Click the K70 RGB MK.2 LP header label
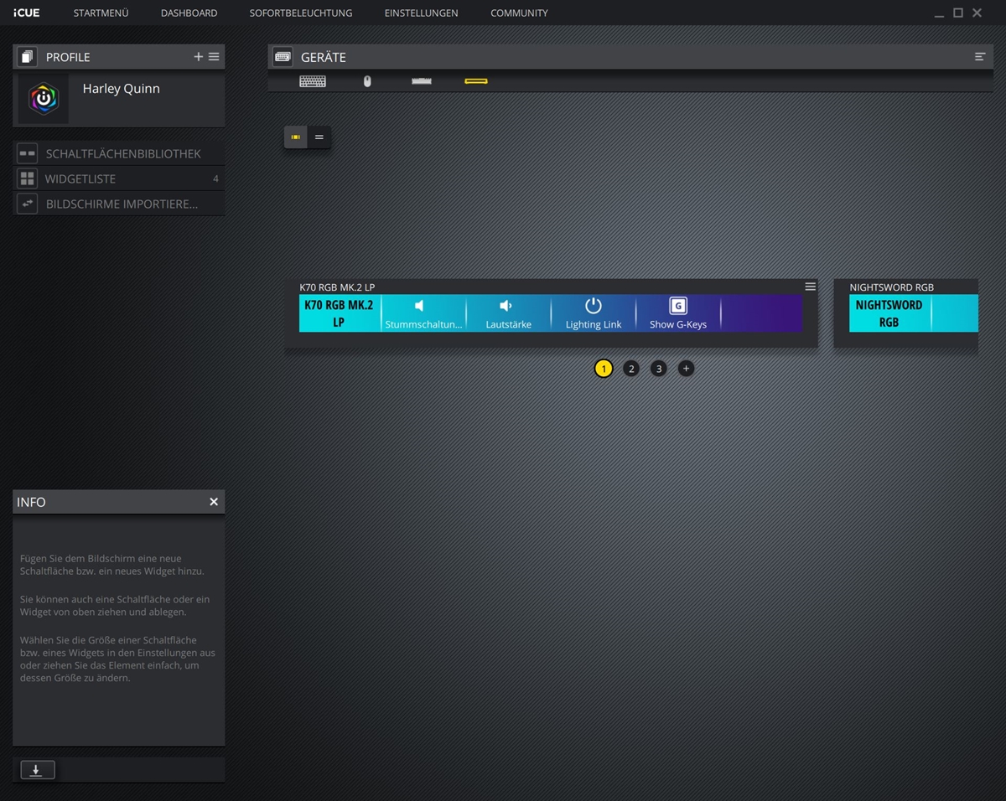1006x801 pixels. [x=337, y=287]
